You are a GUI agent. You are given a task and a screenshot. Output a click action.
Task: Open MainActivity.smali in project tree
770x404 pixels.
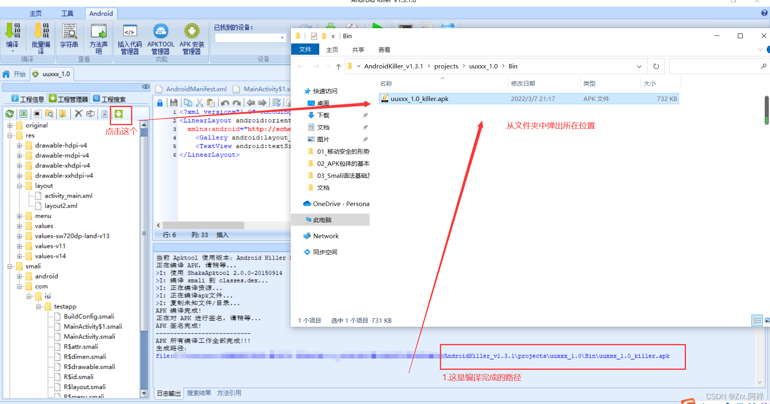(89, 337)
